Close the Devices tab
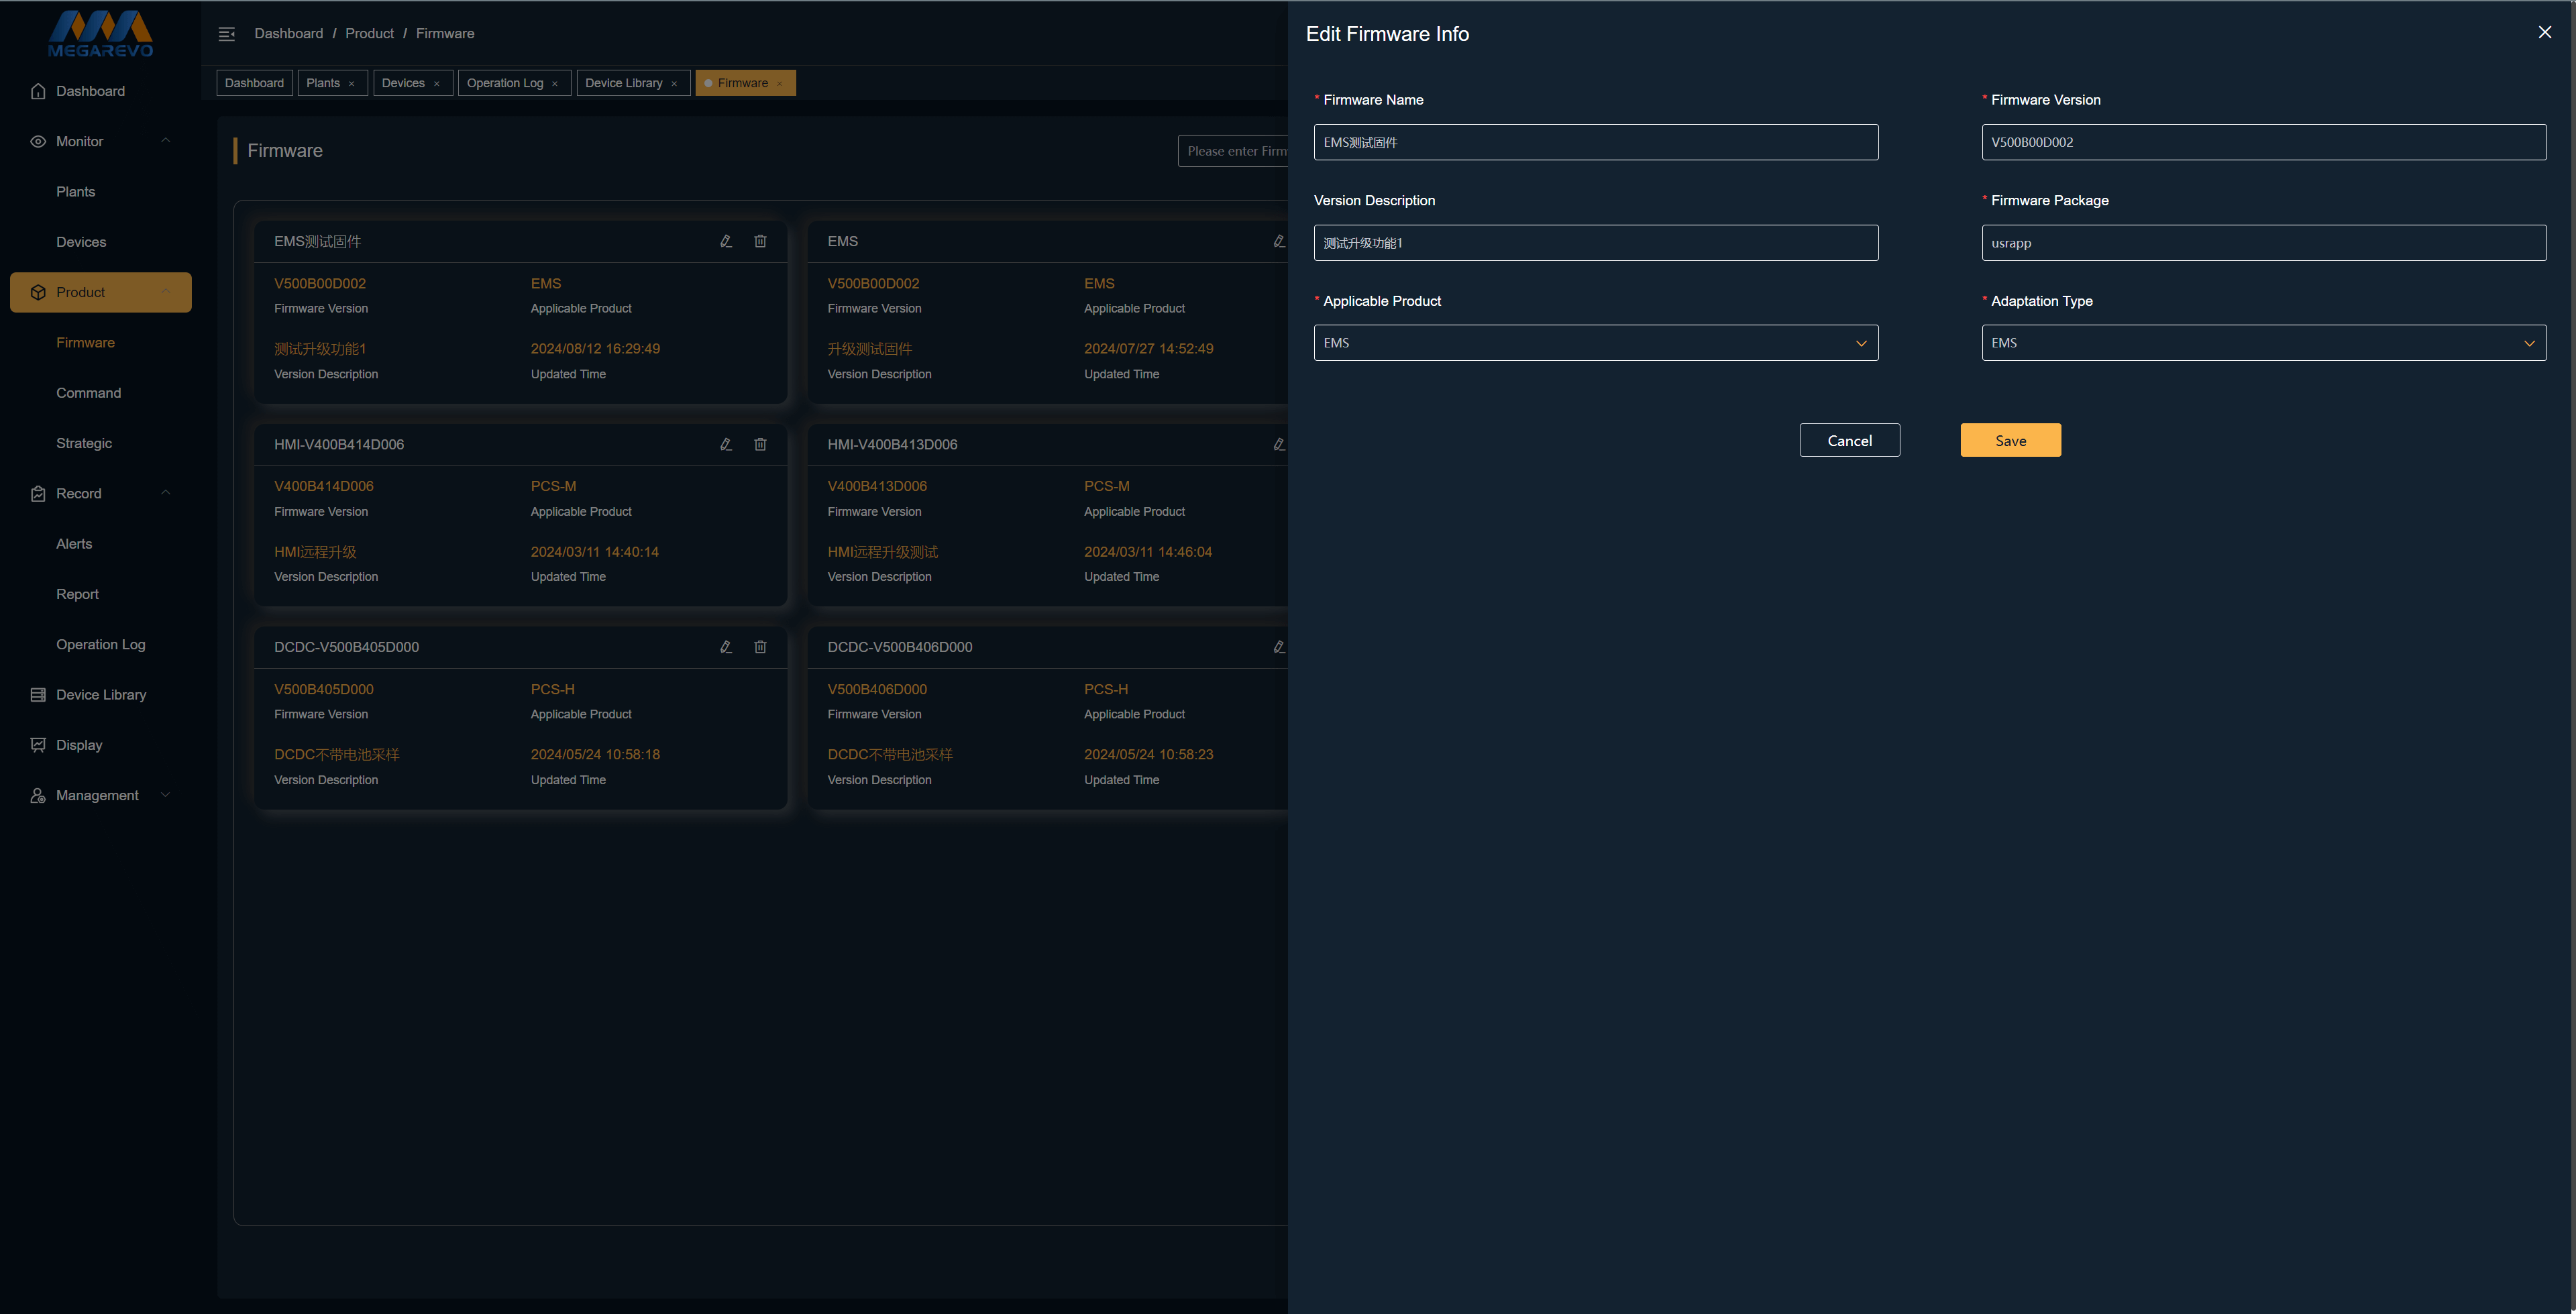Viewport: 2576px width, 1314px height. tap(436, 84)
